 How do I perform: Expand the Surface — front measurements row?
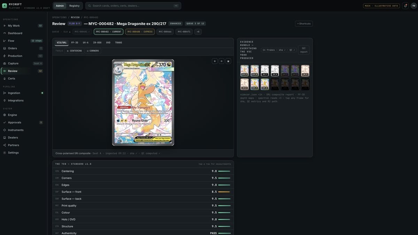(x=143, y=192)
